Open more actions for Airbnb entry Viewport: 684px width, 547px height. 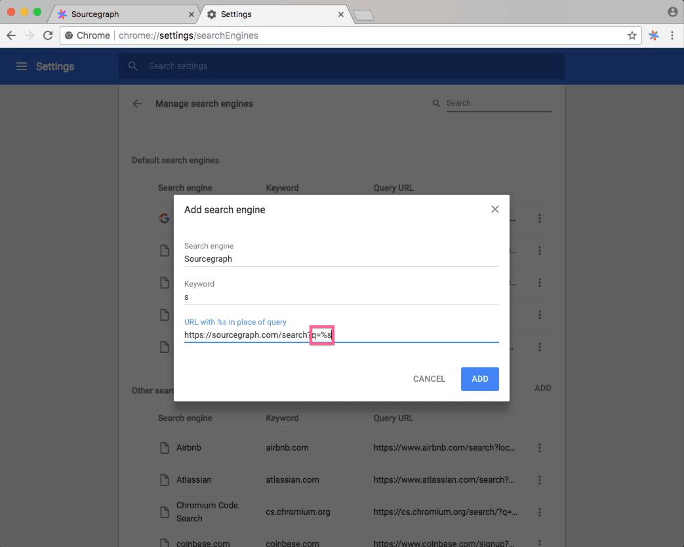tap(540, 448)
